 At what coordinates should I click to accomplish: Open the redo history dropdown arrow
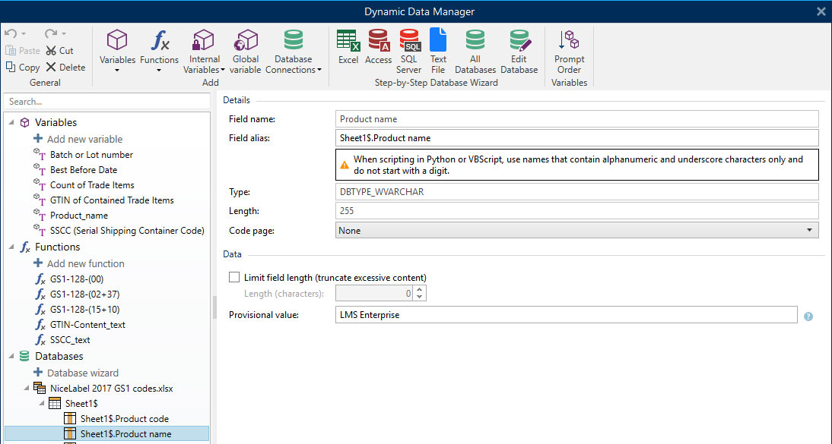coord(64,34)
